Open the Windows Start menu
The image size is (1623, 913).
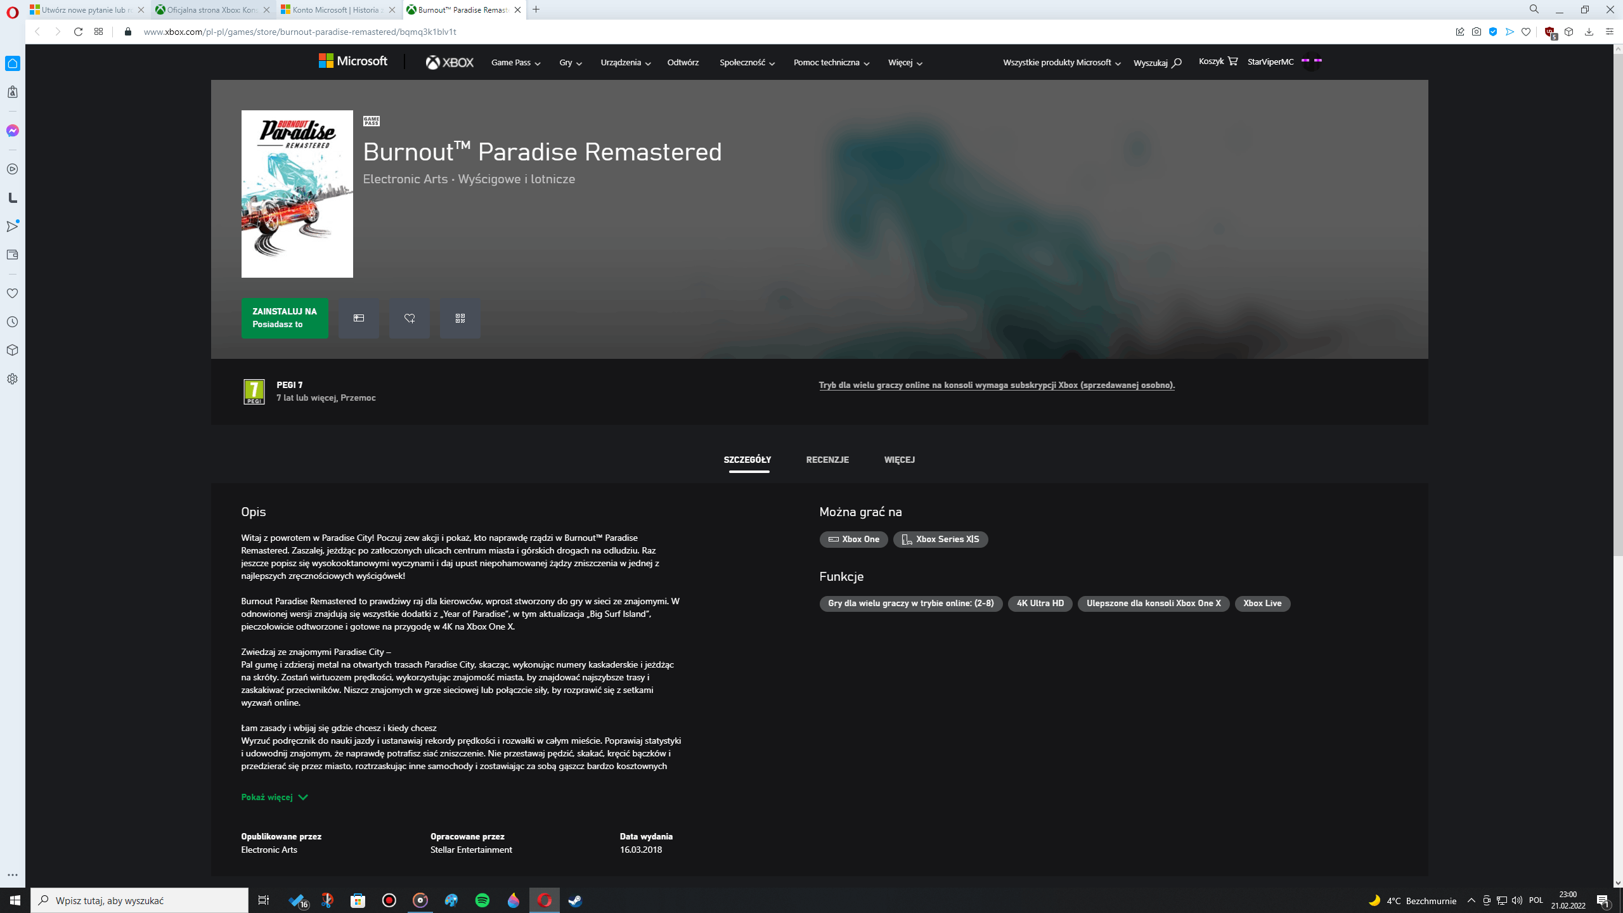click(15, 900)
